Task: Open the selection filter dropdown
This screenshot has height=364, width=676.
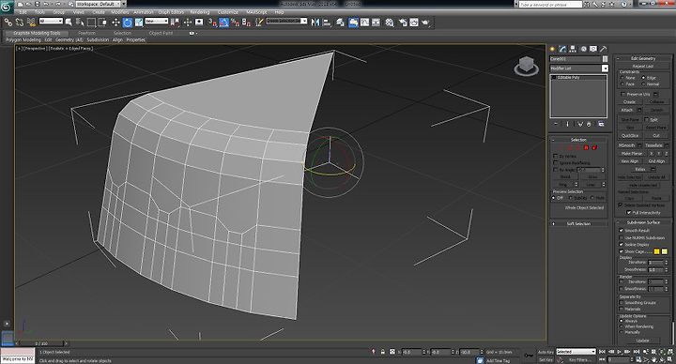Action: [51, 21]
